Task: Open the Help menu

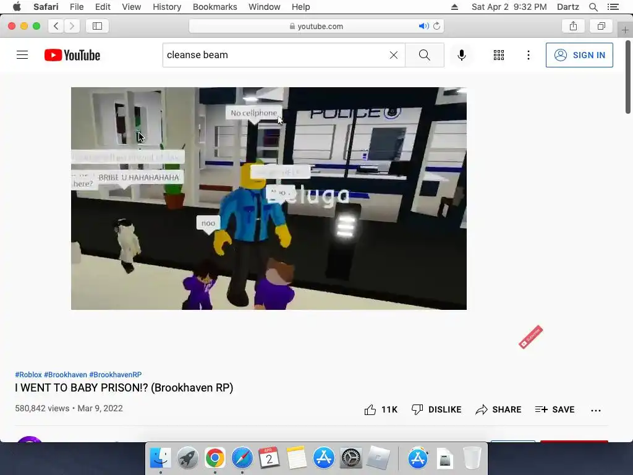Action: tap(301, 7)
